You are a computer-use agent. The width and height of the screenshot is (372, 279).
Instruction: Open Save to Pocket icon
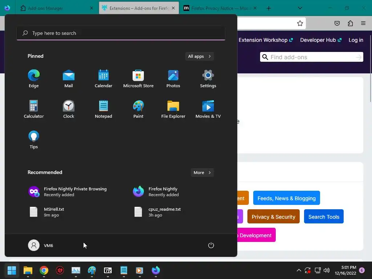point(337,23)
